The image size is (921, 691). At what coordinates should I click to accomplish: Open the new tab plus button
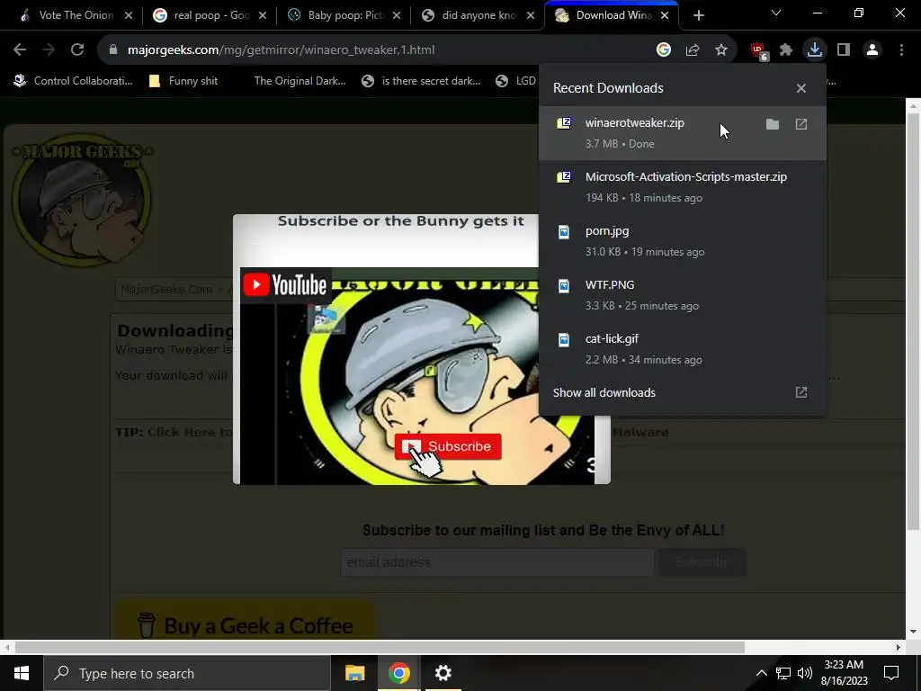click(x=698, y=16)
